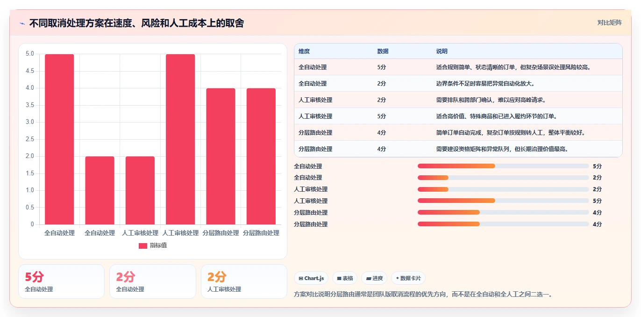Screen dimensions: 641x317
Task: Click the lightning icon beside the page title
Action: [22, 23]
